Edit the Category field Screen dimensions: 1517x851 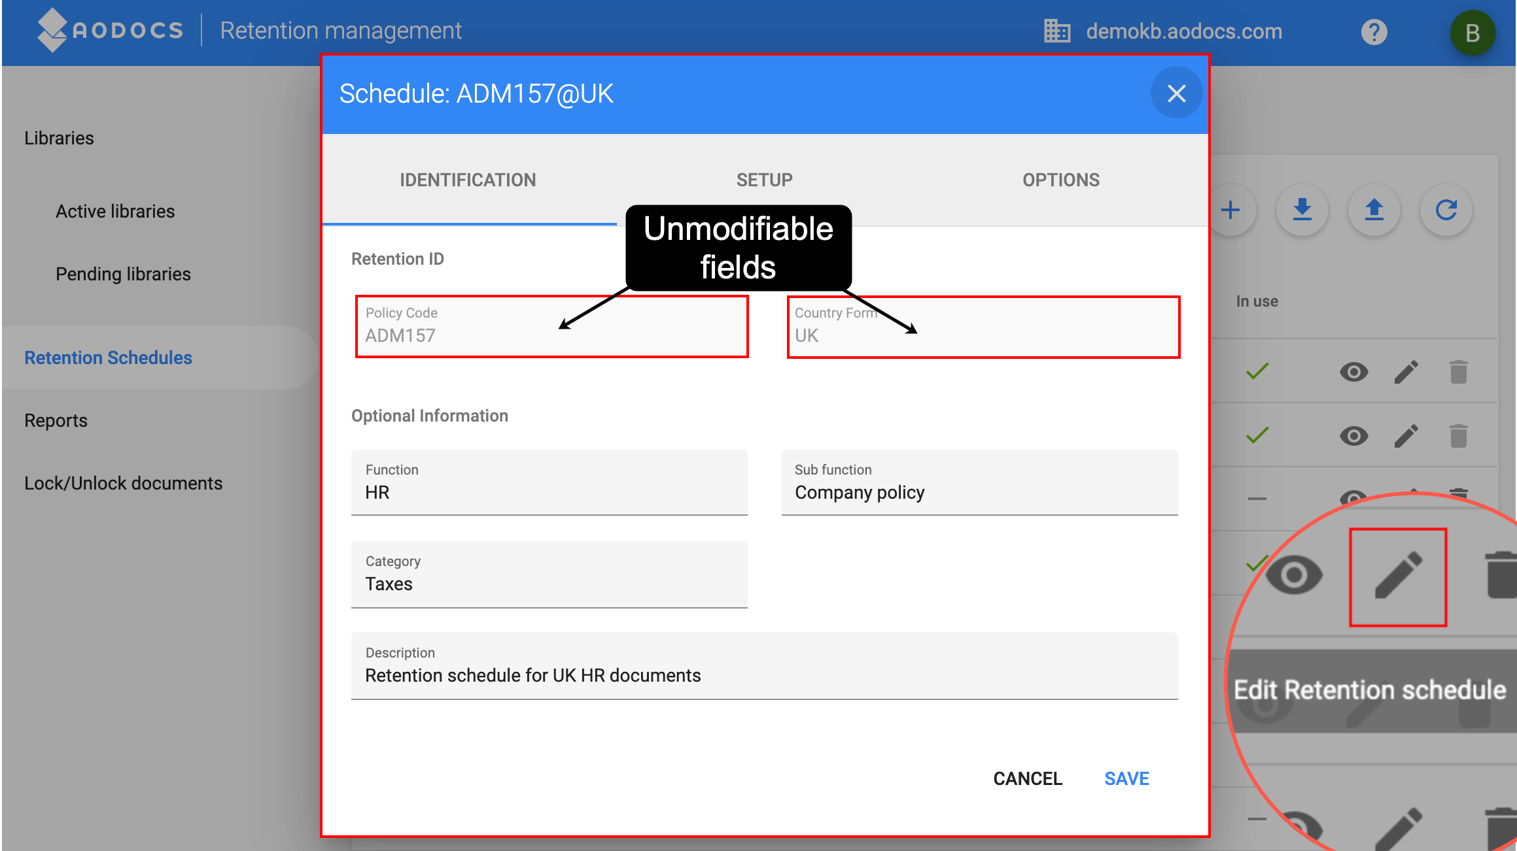pyautogui.click(x=549, y=574)
